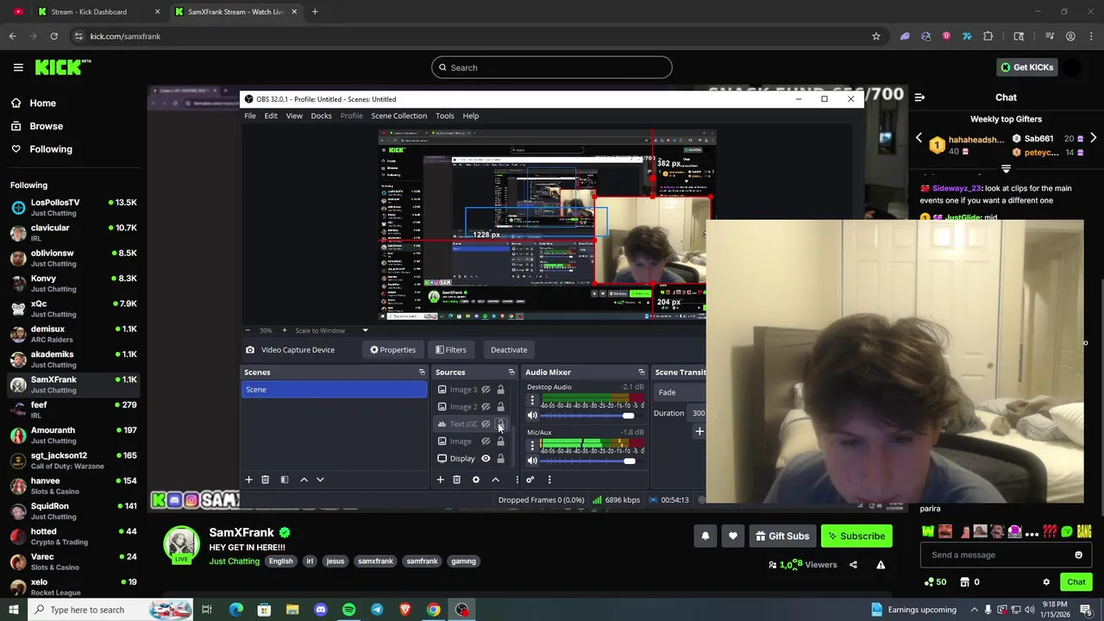
Task: Collapse the chat panel using its arrow icon
Action: tap(919, 97)
